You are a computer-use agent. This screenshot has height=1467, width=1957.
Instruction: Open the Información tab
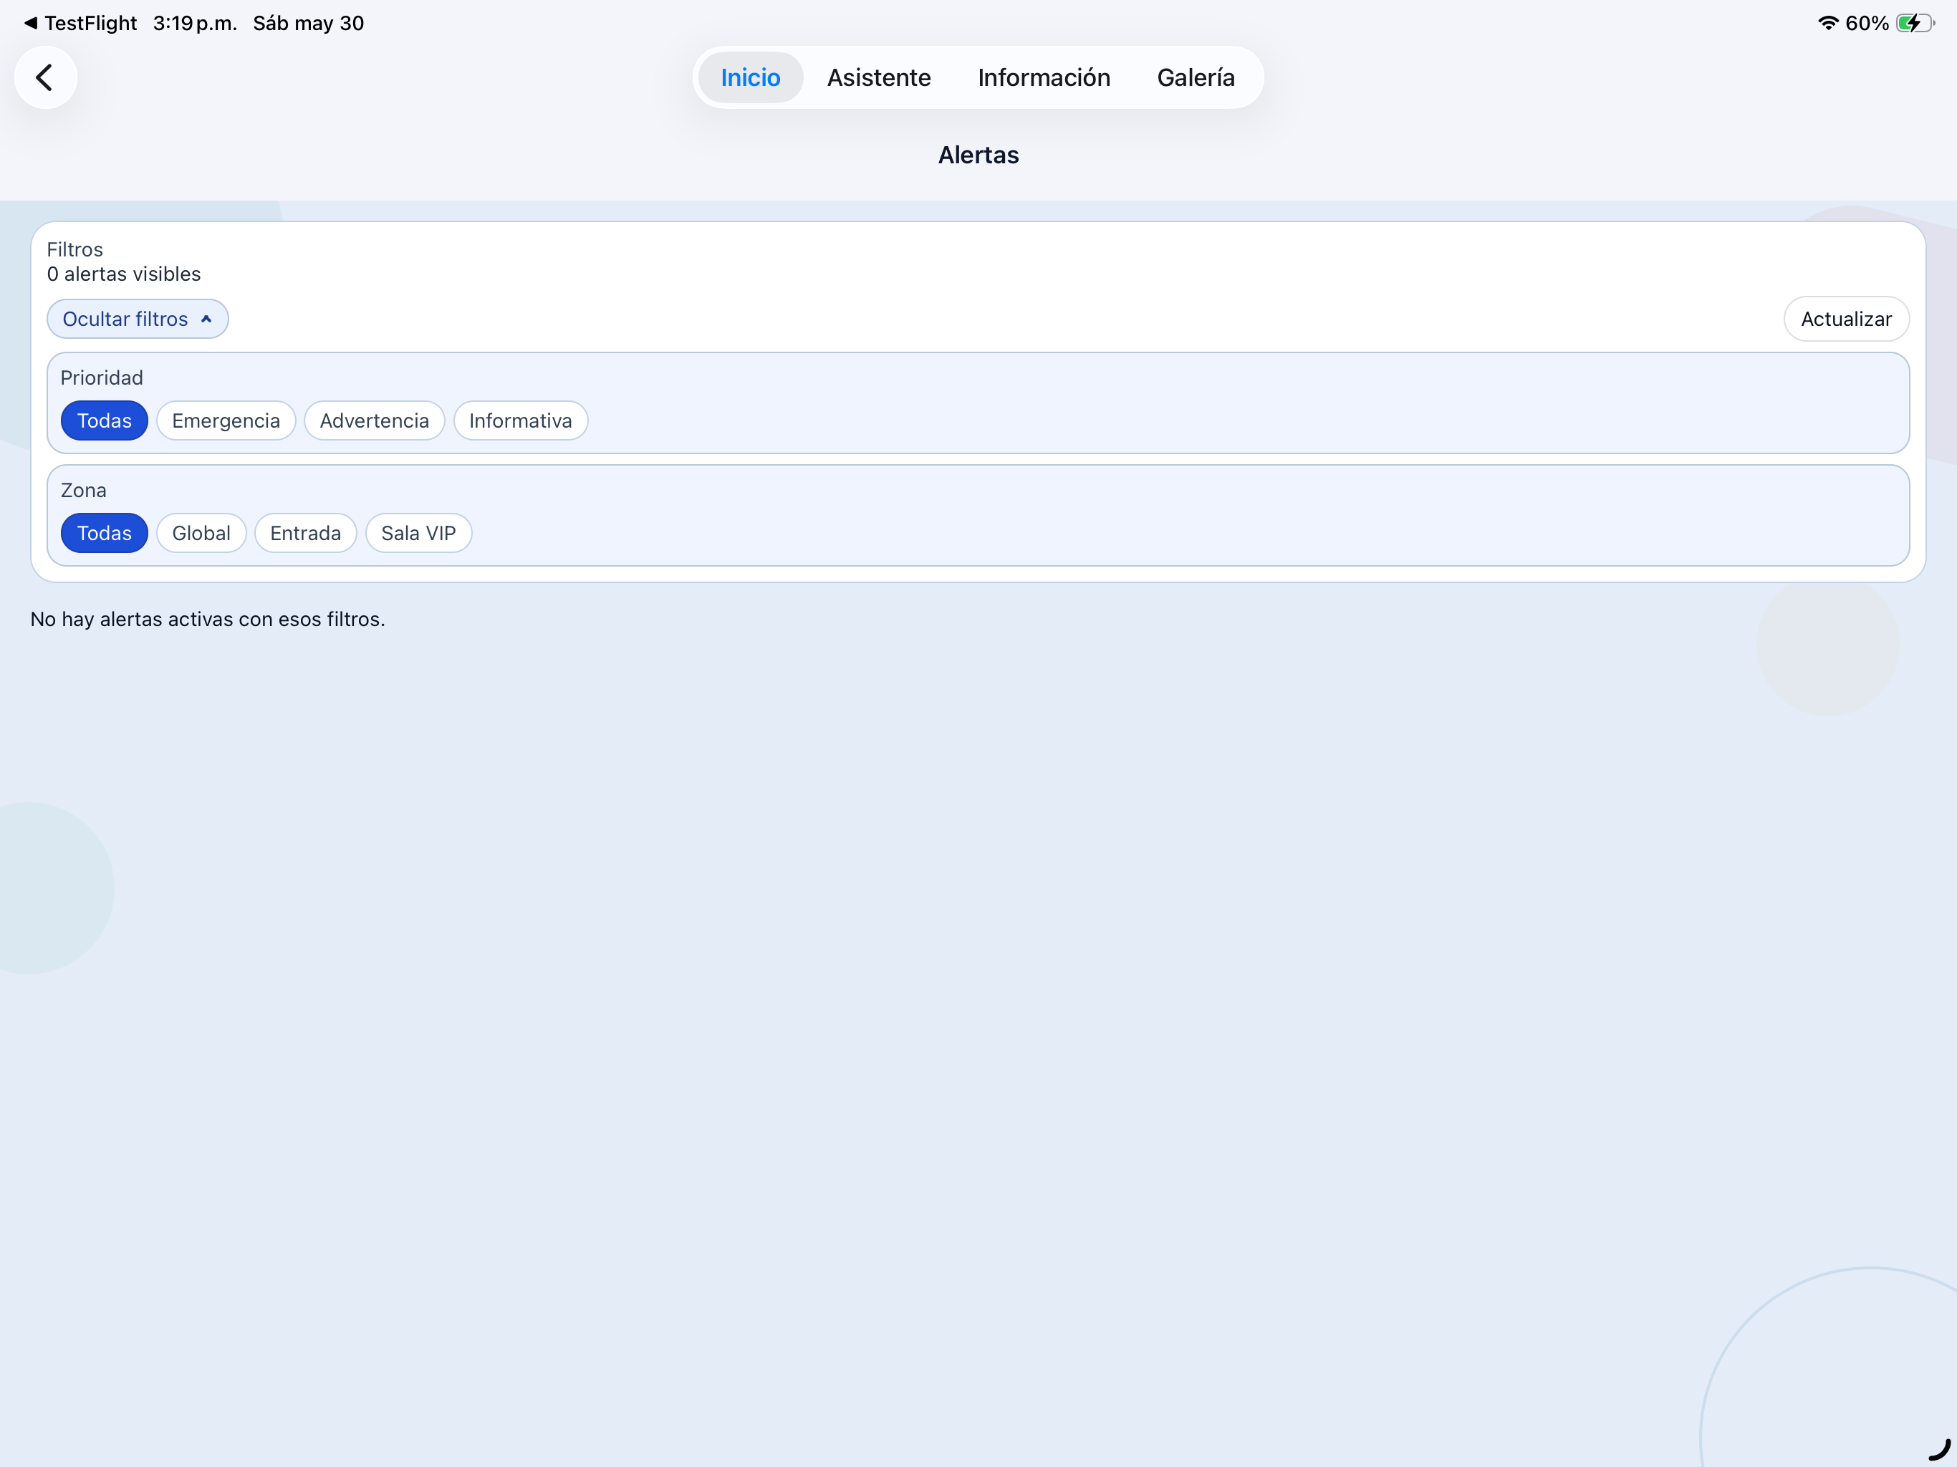point(1044,78)
